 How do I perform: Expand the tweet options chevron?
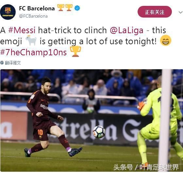click(x=180, y=12)
